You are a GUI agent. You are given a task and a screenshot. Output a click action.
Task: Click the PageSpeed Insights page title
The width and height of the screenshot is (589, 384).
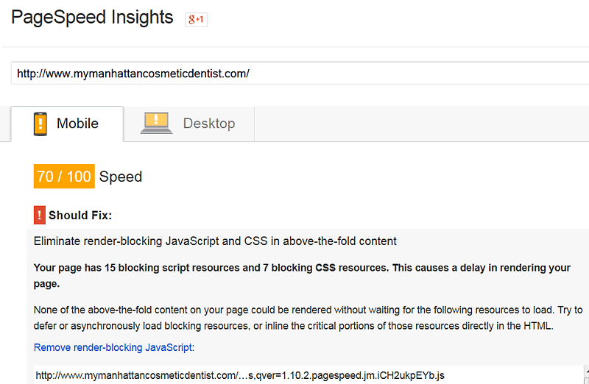92,17
